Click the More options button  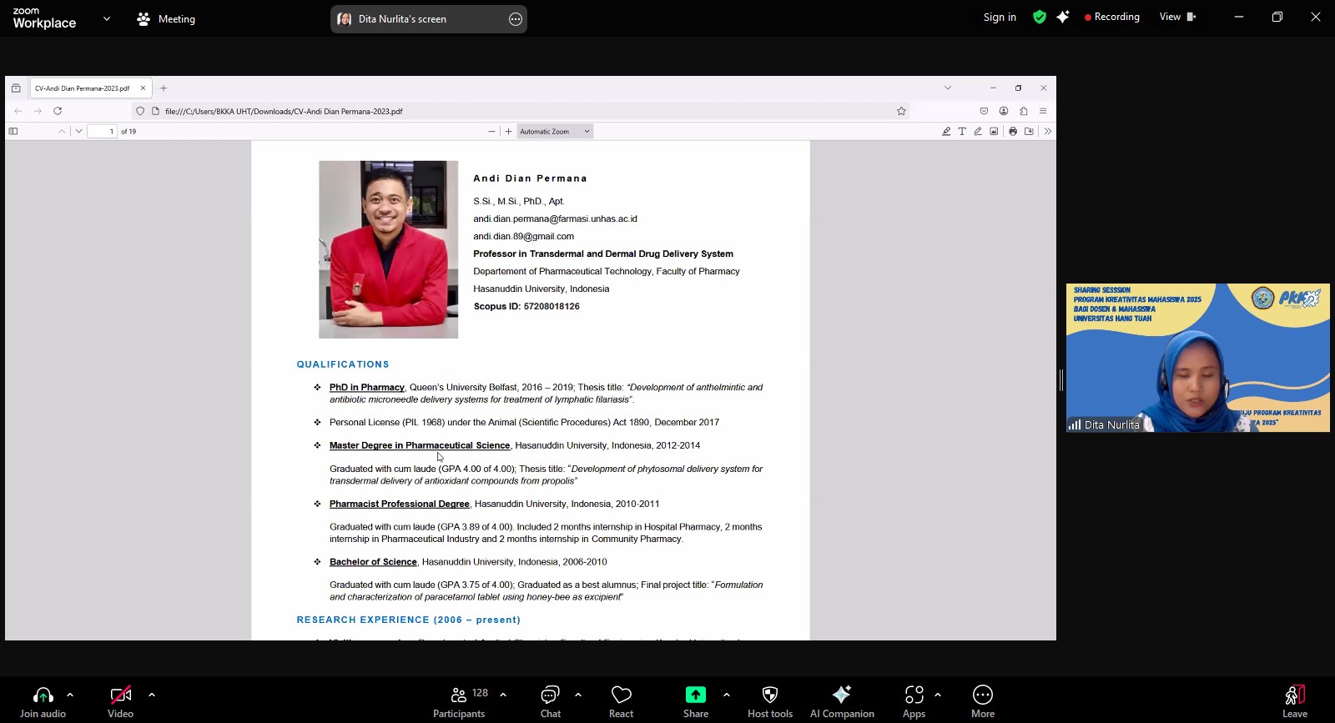pyautogui.click(x=982, y=695)
